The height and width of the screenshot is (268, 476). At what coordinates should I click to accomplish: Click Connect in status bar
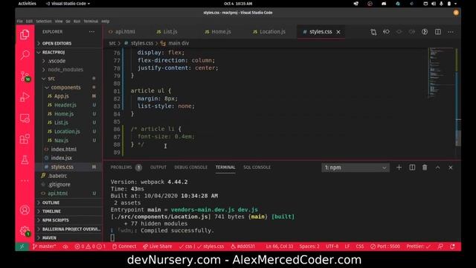pos(124,246)
